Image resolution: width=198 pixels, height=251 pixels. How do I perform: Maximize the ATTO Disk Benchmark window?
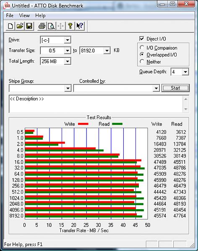tap(172, 4)
